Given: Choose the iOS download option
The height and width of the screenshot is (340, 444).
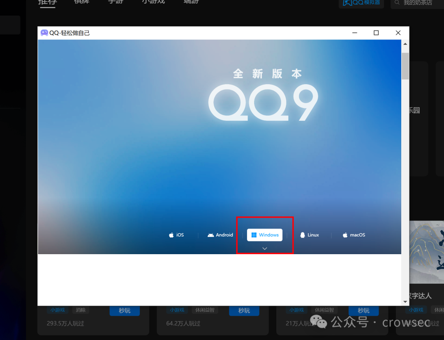Looking at the screenshot, I should [x=176, y=235].
